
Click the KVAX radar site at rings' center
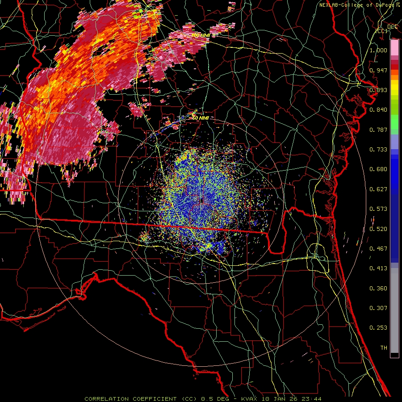click(201, 201)
